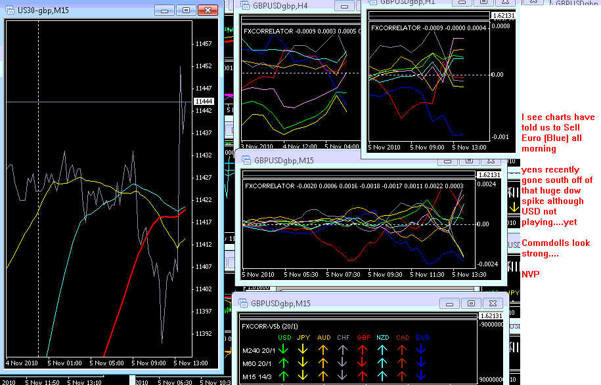Click the 11392 price axis value
The image size is (601, 385).
[x=204, y=333]
